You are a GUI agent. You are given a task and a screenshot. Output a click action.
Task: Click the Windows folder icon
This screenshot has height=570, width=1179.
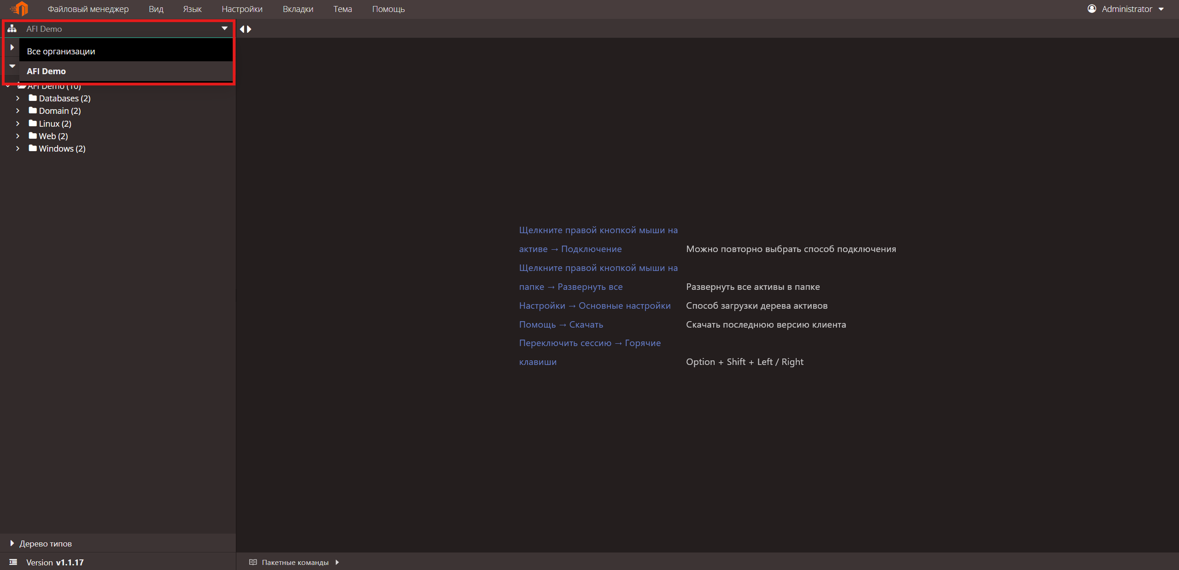click(33, 148)
